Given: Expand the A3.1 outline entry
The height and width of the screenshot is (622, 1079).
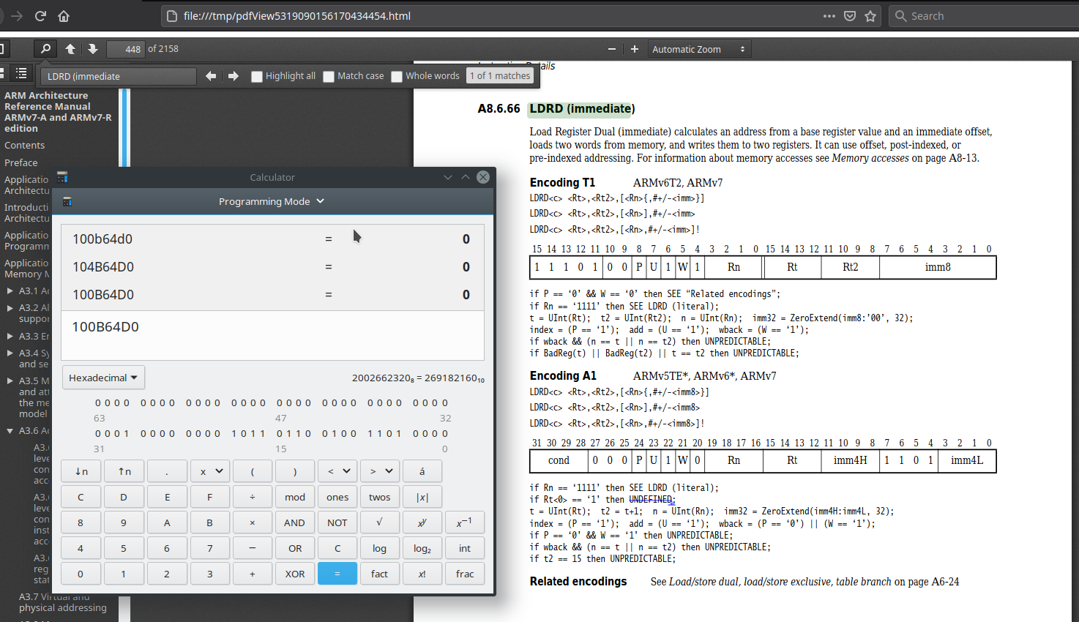Looking at the screenshot, I should click(10, 291).
